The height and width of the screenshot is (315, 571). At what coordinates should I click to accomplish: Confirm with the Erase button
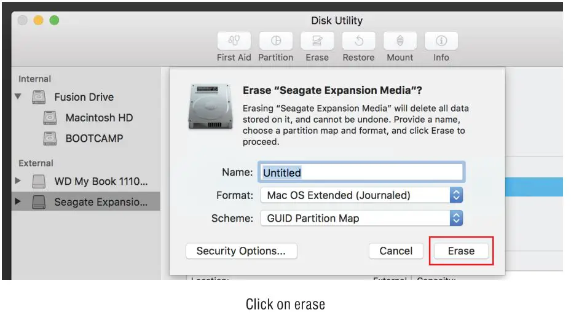pos(461,251)
